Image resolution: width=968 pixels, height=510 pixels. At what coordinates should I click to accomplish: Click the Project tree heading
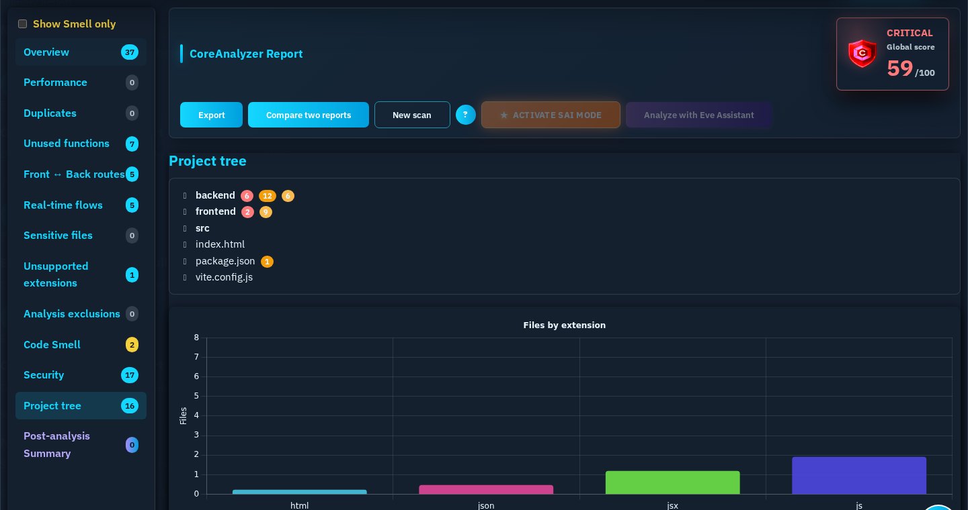pyautogui.click(x=208, y=161)
